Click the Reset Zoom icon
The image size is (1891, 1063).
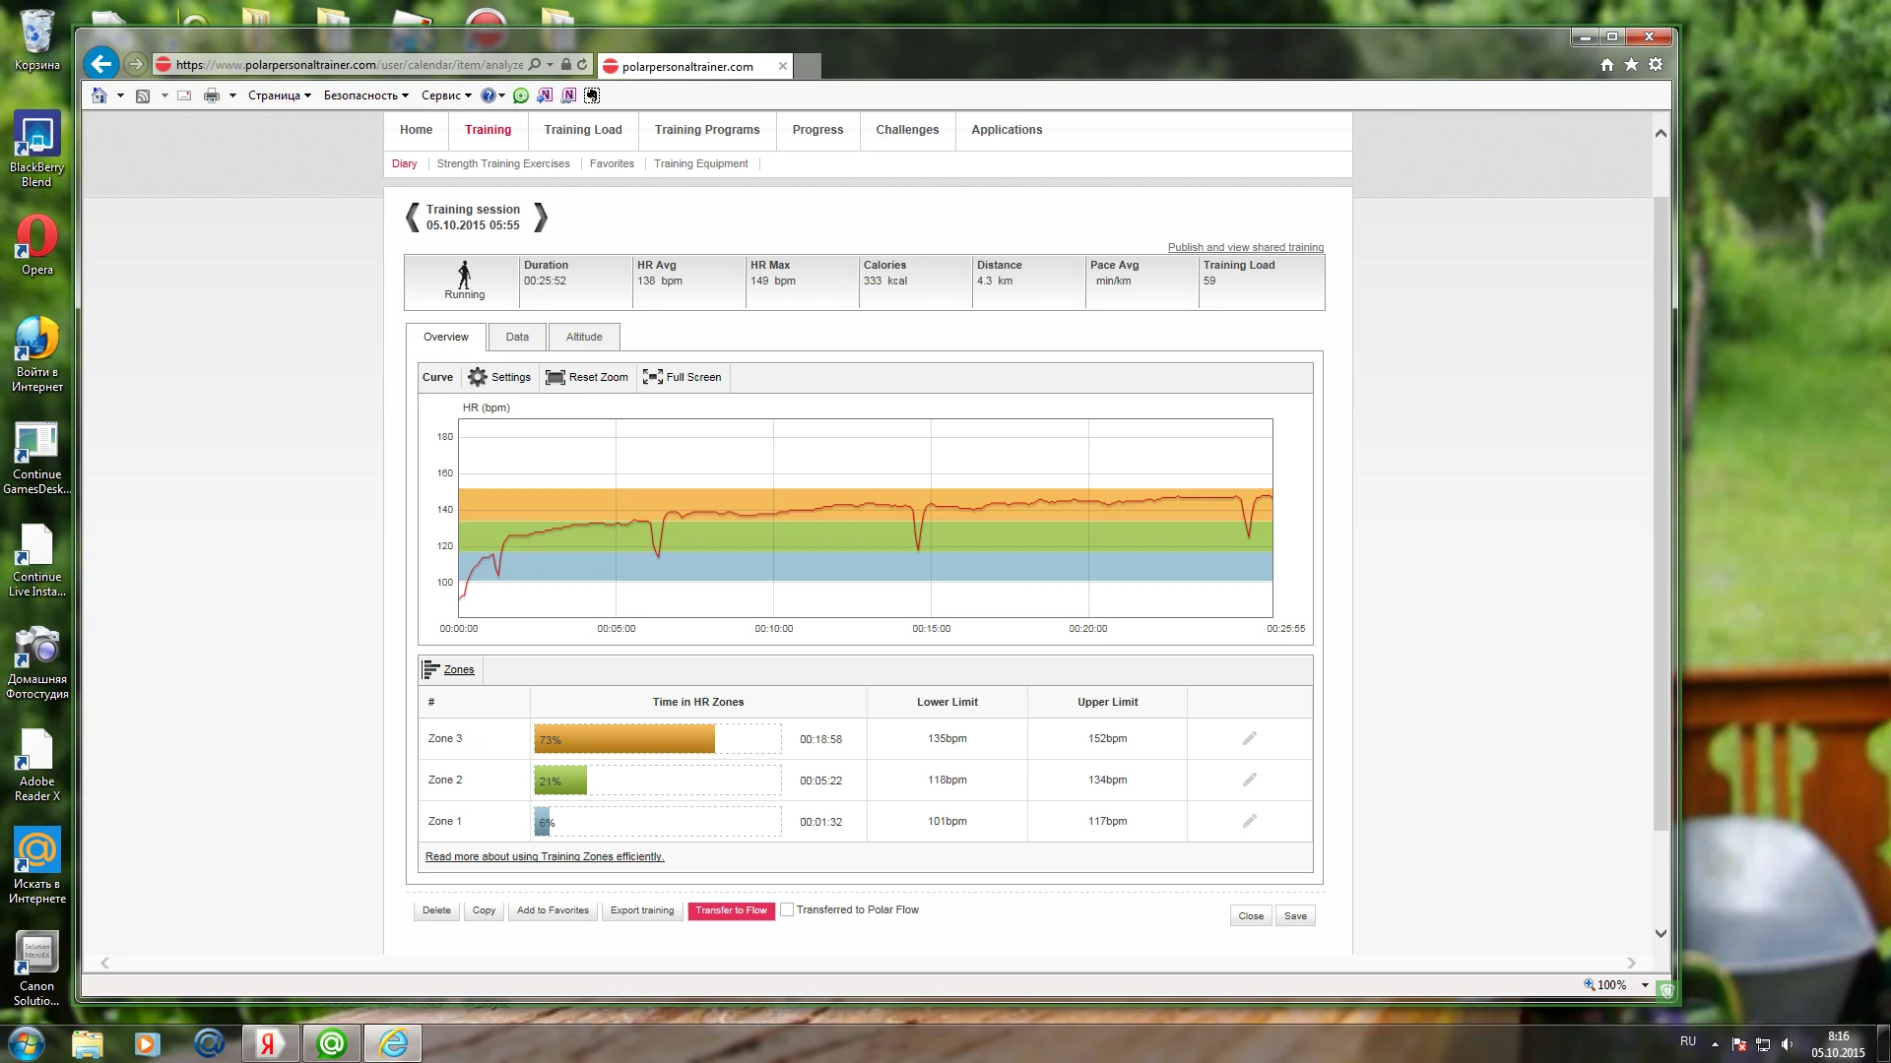click(x=555, y=377)
